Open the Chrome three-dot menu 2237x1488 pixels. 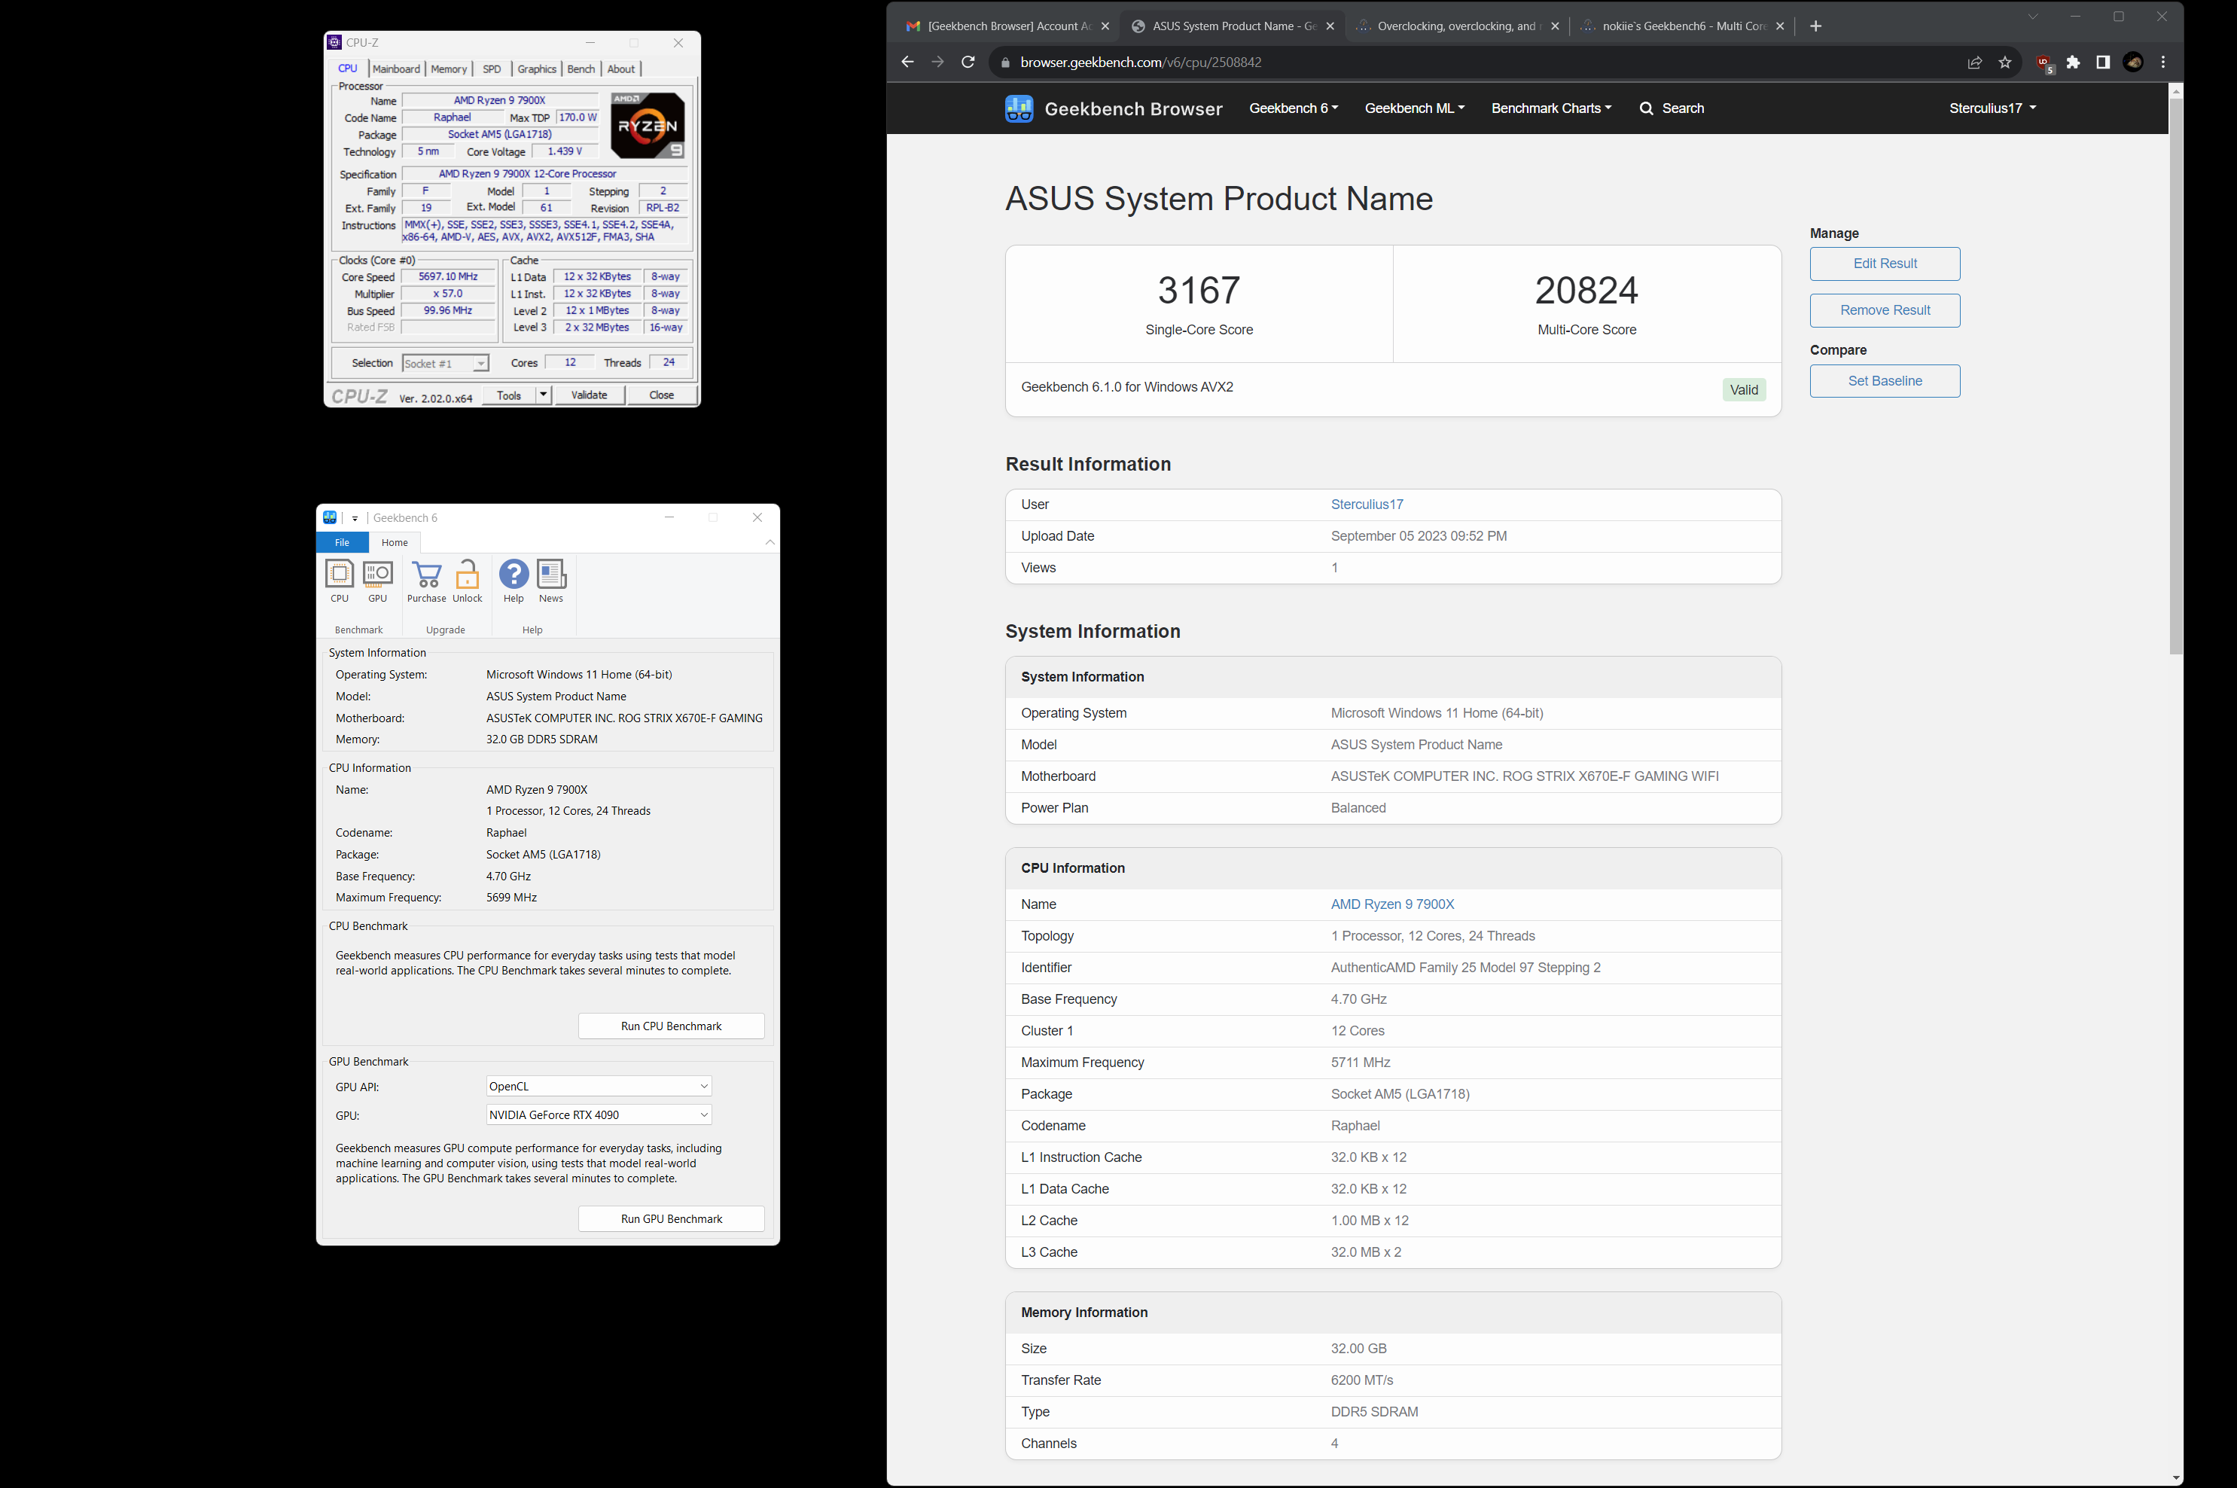(x=2163, y=63)
